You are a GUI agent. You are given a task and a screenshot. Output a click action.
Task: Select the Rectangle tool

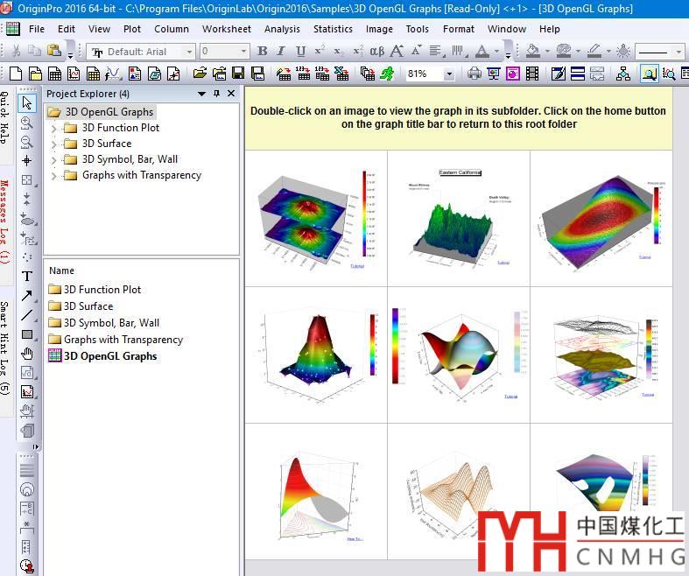[27, 334]
